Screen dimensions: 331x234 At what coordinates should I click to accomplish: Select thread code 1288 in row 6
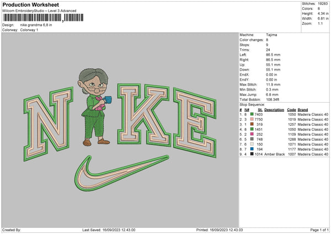pyautogui.click(x=292, y=139)
